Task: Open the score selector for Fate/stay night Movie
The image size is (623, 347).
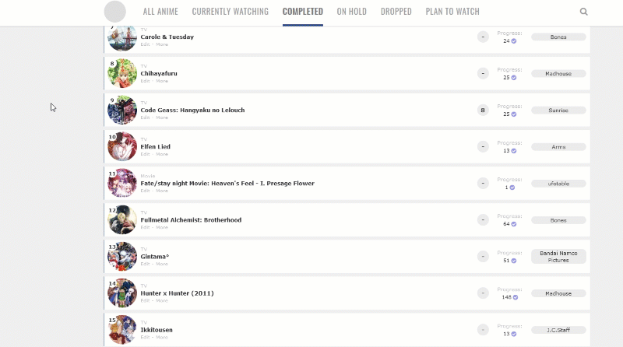Action: 483,184
